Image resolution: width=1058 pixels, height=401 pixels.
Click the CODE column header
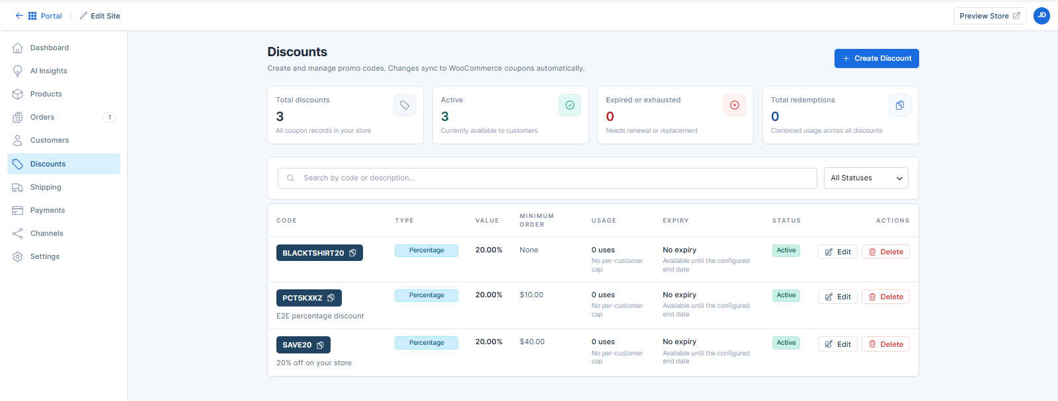click(x=286, y=221)
